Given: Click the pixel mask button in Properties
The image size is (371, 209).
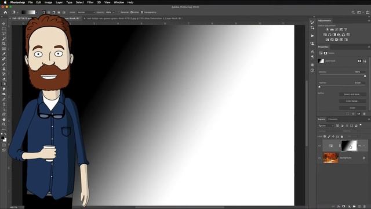Looking at the screenshot, I should [359, 61].
